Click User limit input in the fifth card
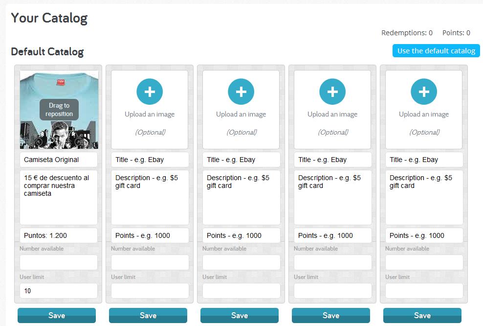Image resolution: width=483 pixels, height=326 pixels. tap(424, 291)
